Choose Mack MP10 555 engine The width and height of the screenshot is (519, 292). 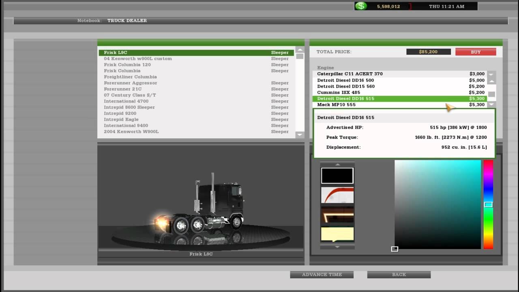coord(400,105)
